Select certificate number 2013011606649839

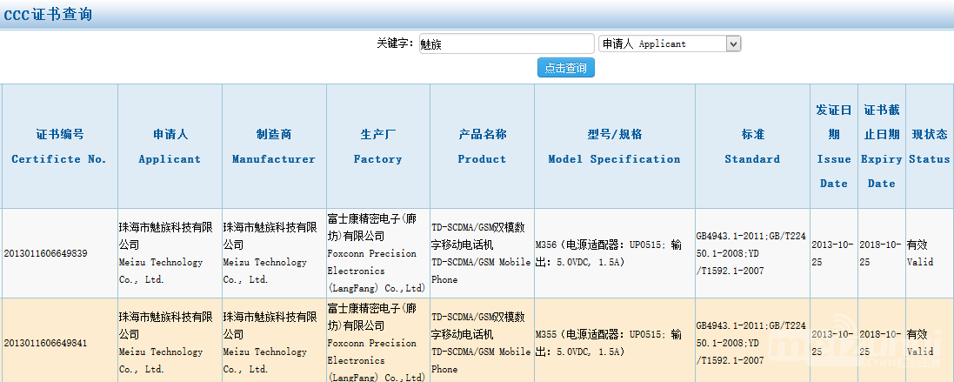[x=45, y=253]
